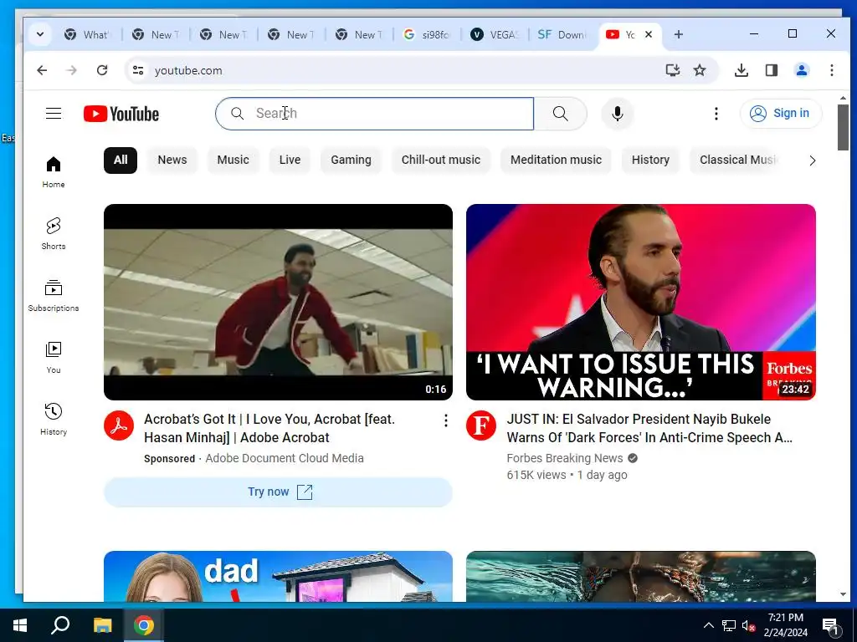Bookmark this page with the star
857x642 pixels.
pyautogui.click(x=700, y=70)
